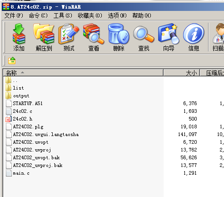This screenshot has height=197, width=224.
Task: Select the output folder icon
Action: [x=8, y=96]
